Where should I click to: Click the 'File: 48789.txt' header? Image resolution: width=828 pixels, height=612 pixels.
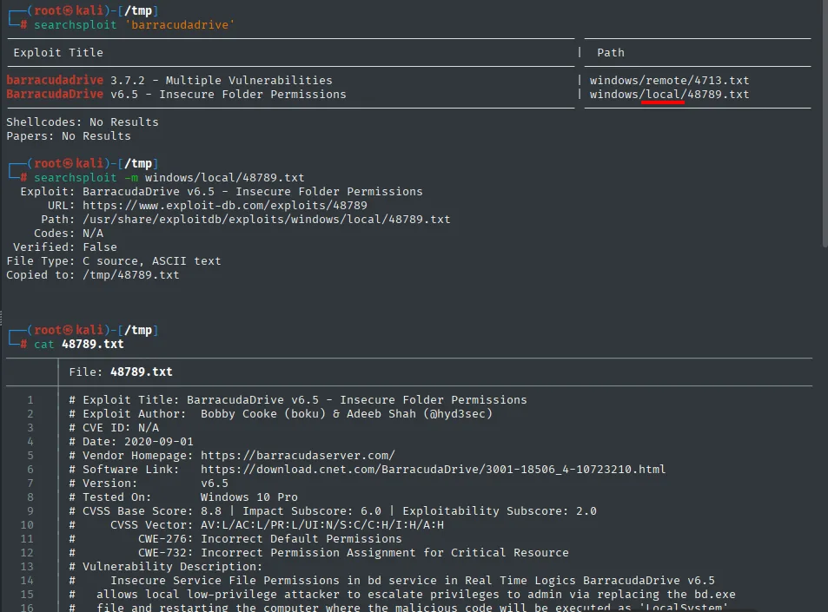pyautogui.click(x=121, y=372)
